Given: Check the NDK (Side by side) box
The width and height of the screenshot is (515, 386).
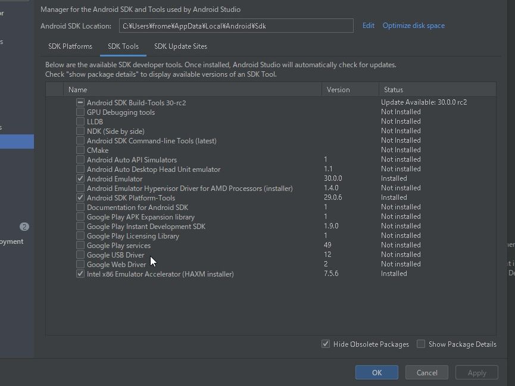Looking at the screenshot, I should [x=80, y=131].
